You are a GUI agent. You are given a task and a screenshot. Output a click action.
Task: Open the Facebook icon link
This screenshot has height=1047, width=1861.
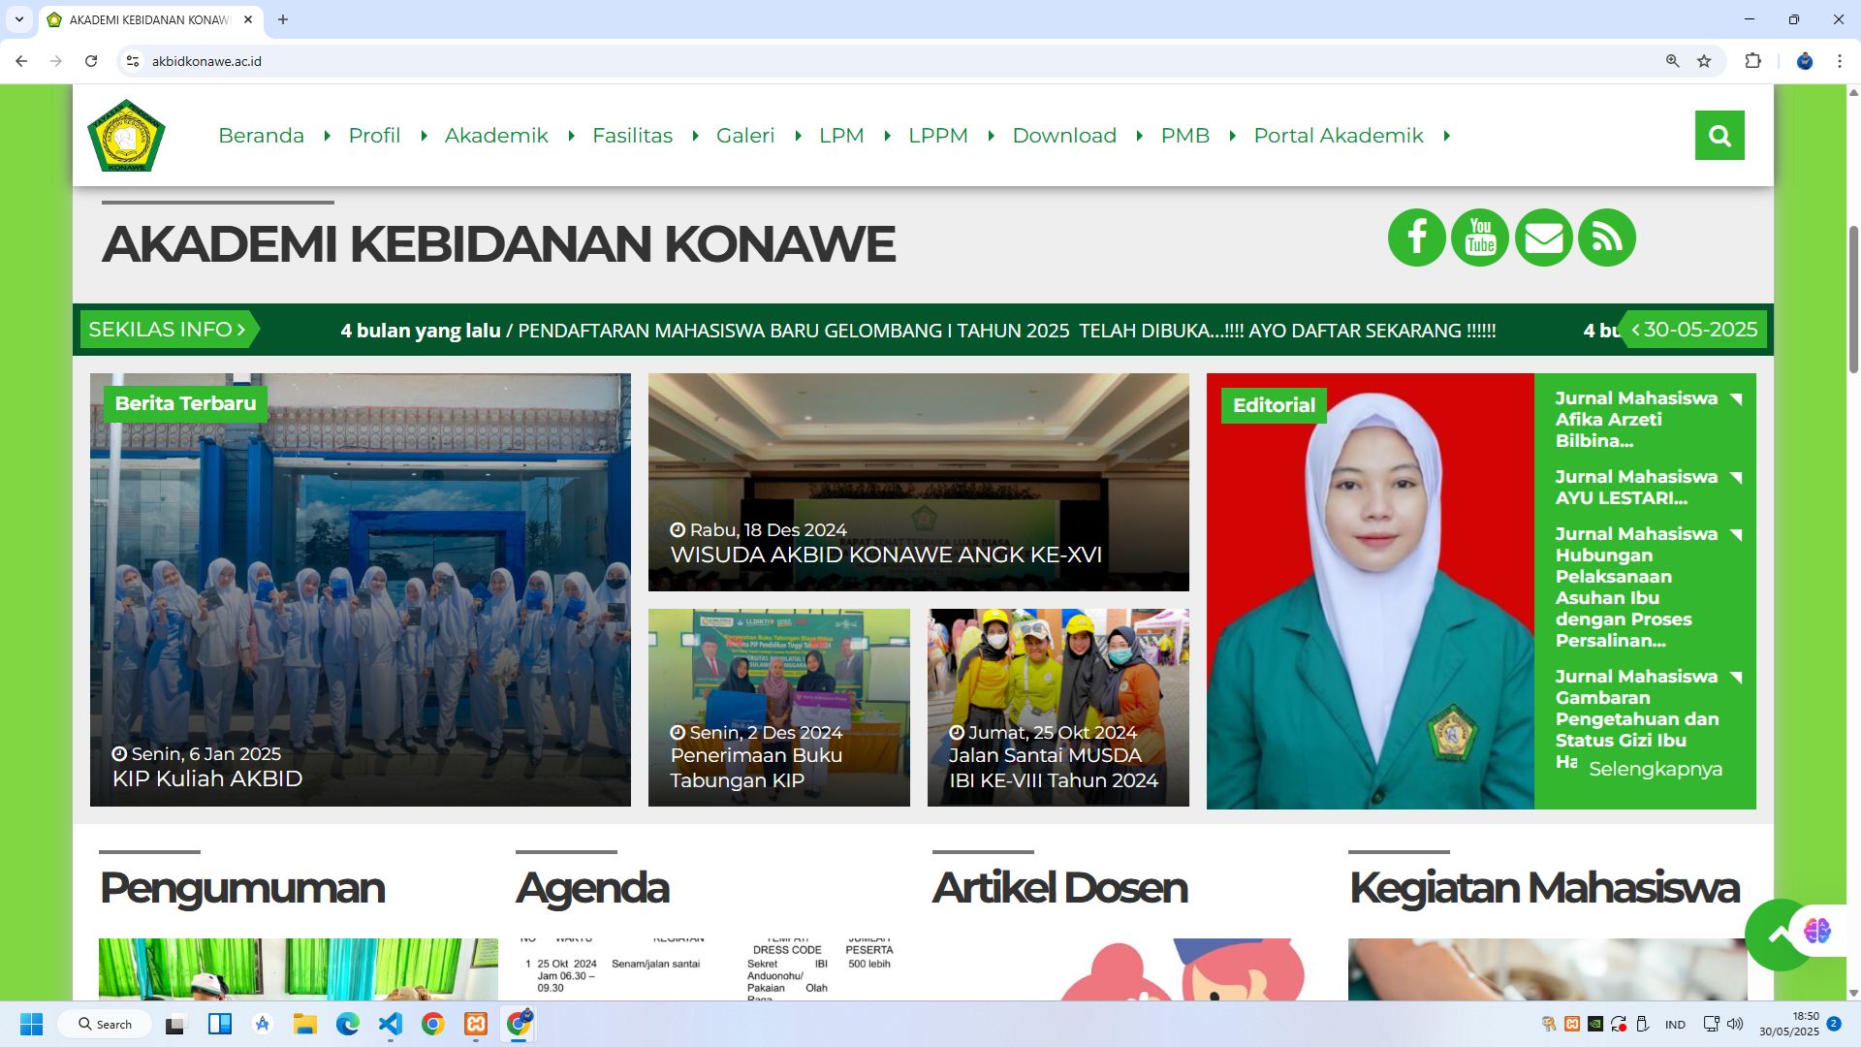[1416, 237]
